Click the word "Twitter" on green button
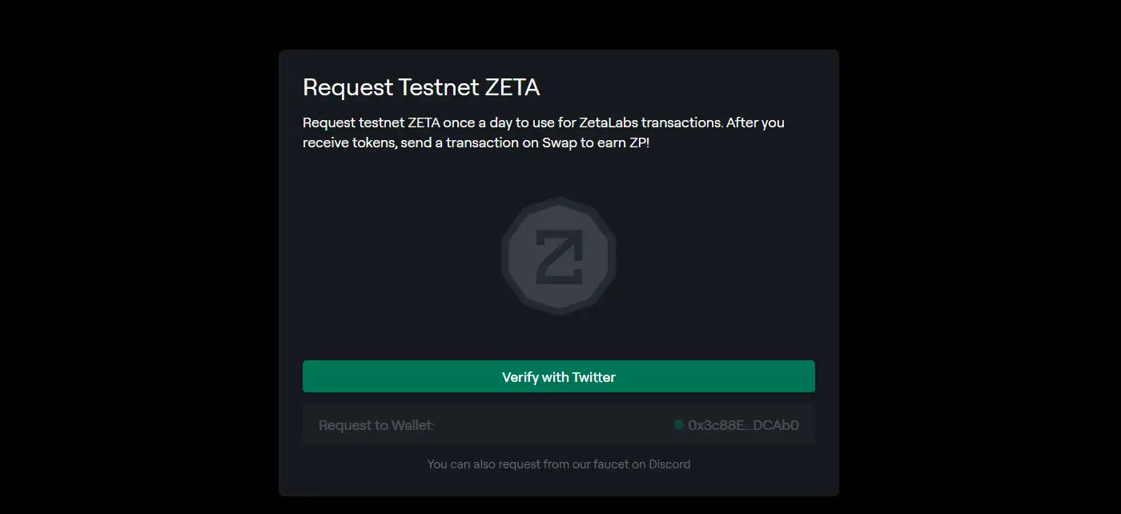The width and height of the screenshot is (1121, 514). pos(593,377)
